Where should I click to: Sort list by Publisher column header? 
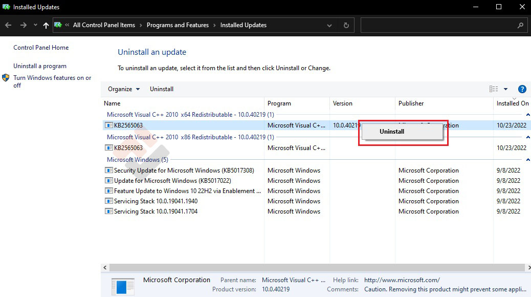411,103
